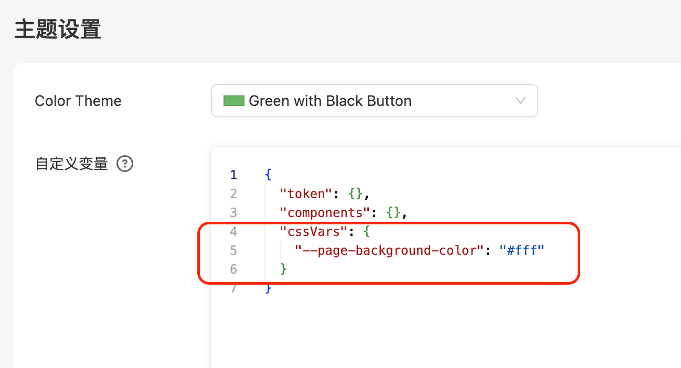Image resolution: width=681 pixels, height=368 pixels.
Task: Click the "--page-background-color" key in editor
Action: (388, 251)
